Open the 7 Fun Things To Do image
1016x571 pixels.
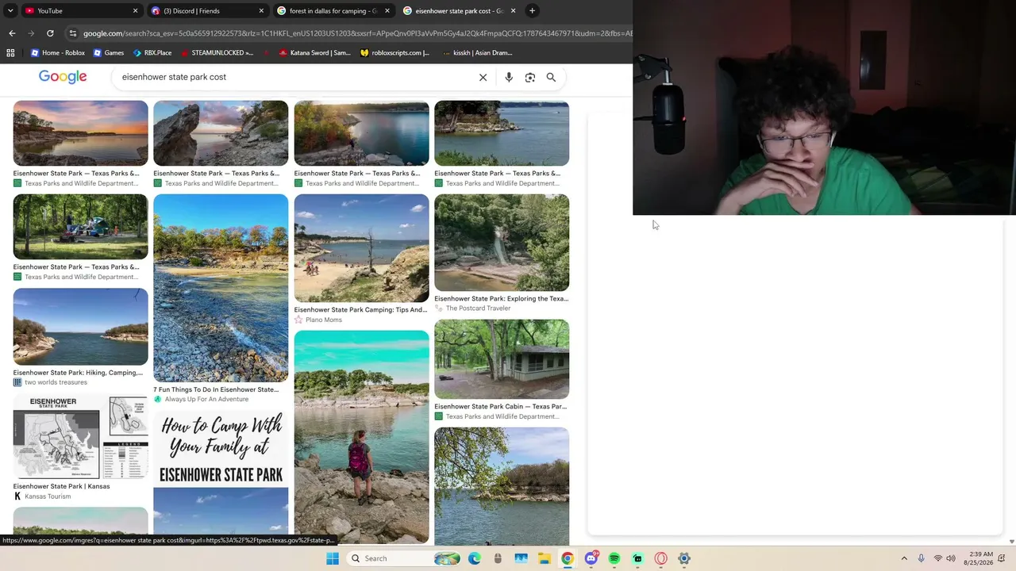point(221,288)
